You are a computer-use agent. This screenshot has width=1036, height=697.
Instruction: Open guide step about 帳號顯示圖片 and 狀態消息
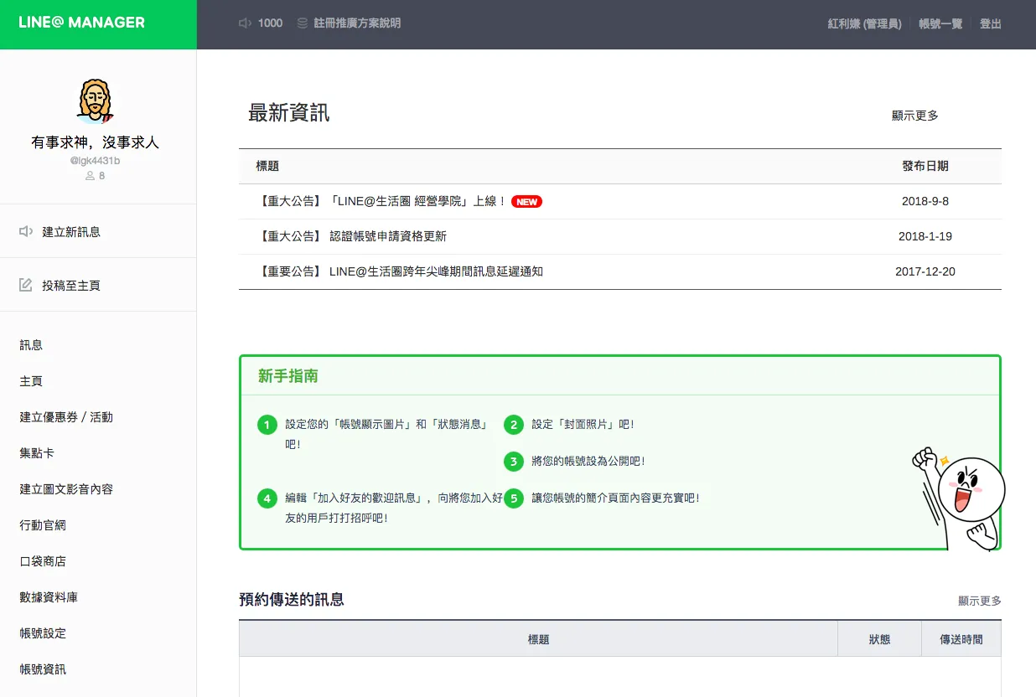pyautogui.click(x=387, y=434)
